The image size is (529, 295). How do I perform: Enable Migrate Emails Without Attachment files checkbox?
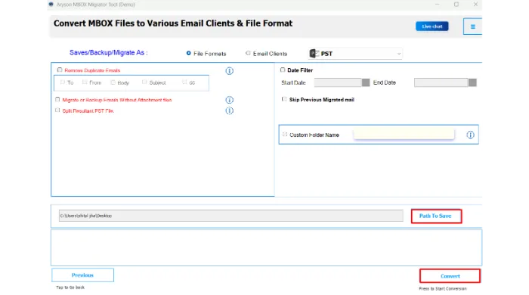(x=57, y=100)
